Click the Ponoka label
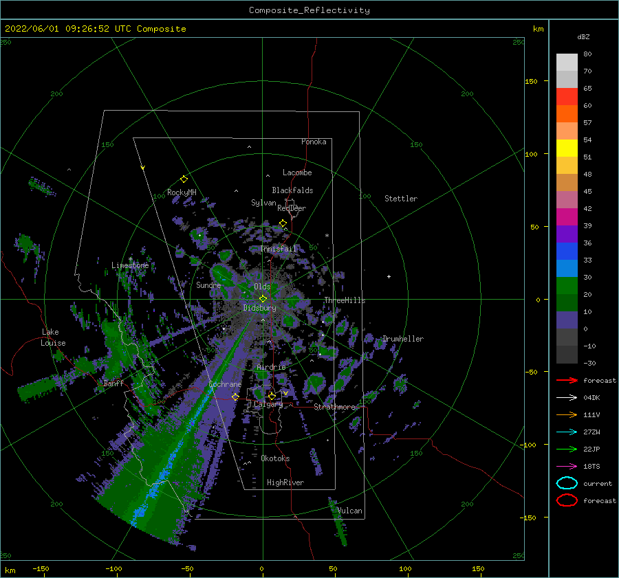 click(314, 142)
